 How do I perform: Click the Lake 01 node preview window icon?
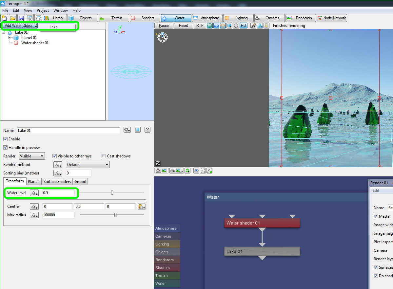(x=138, y=130)
